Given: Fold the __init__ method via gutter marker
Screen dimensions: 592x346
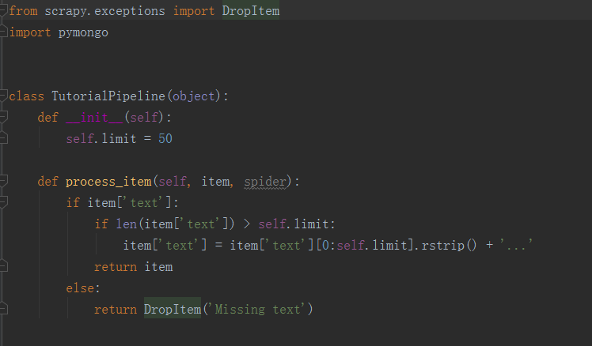Looking at the screenshot, I should tap(3, 117).
